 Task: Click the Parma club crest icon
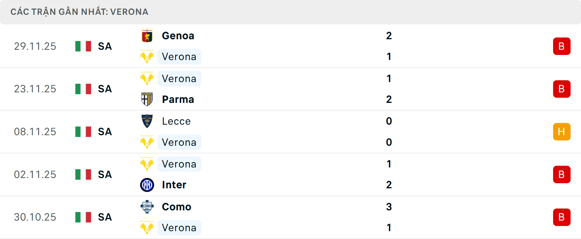[x=147, y=99]
